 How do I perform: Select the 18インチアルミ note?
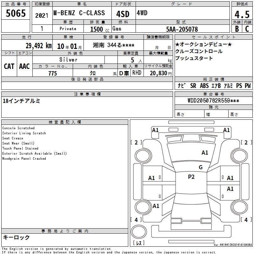coord(21,101)
